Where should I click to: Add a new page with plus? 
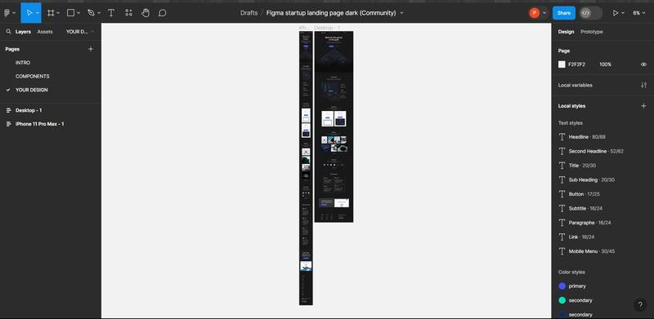coord(91,49)
